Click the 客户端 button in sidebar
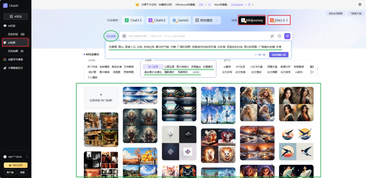Screen dimensions: 366x178 [10, 172]
